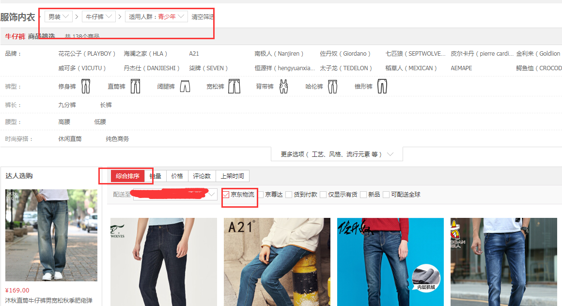
Task: Filter by brand 佐丹奴 (Giordano)
Action: 345,53
